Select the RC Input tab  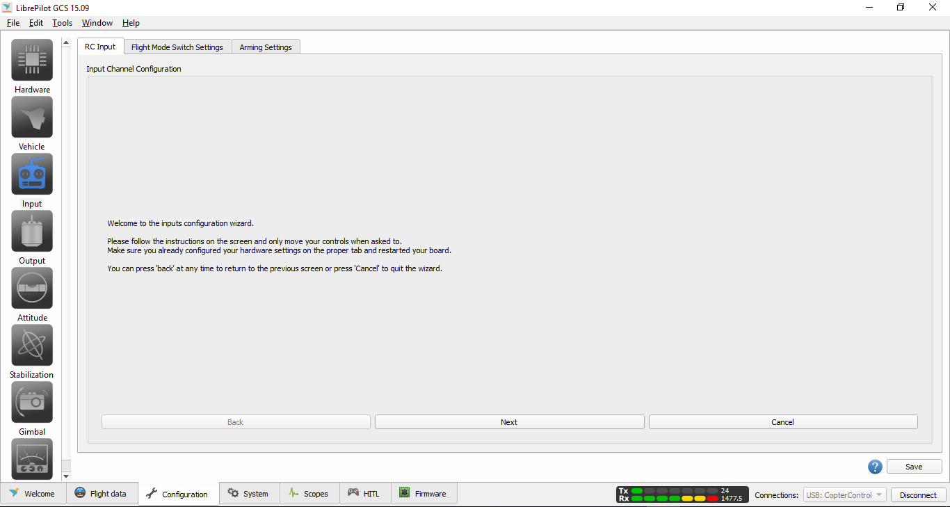coord(100,47)
